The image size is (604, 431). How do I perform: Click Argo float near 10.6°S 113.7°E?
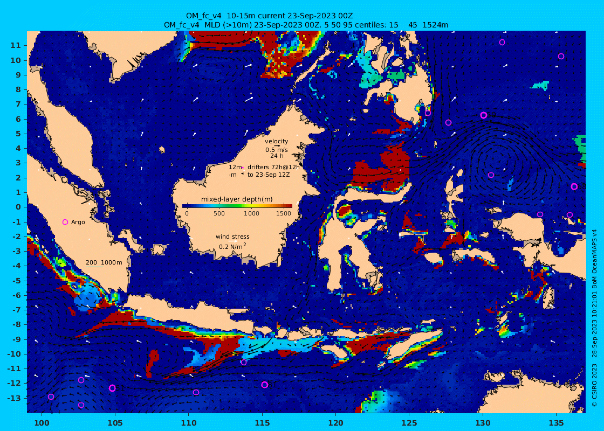tap(244, 362)
